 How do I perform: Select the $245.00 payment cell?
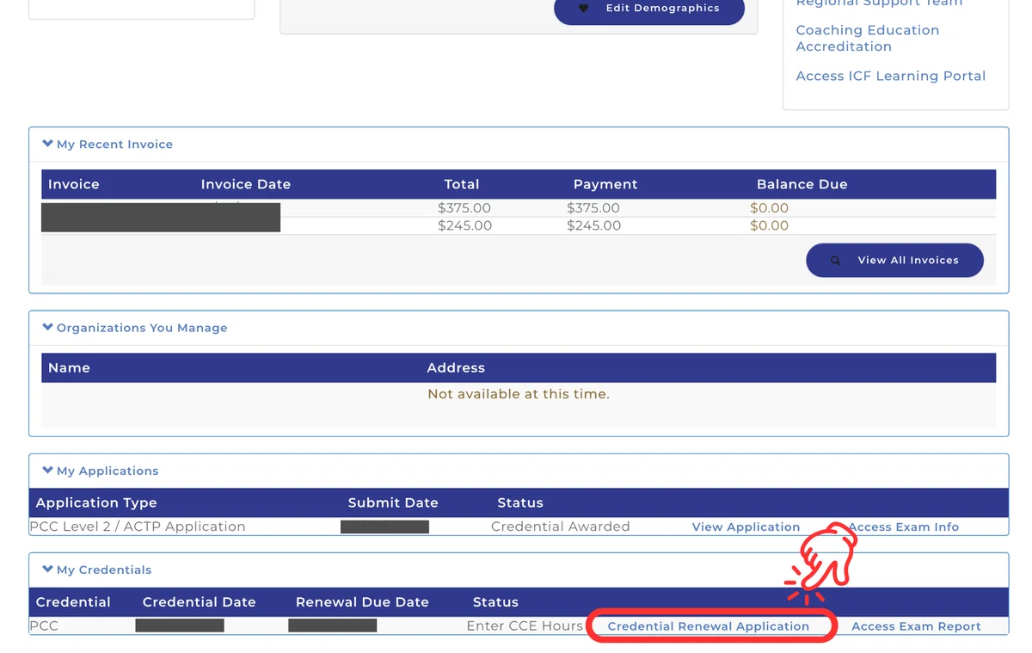coord(593,225)
